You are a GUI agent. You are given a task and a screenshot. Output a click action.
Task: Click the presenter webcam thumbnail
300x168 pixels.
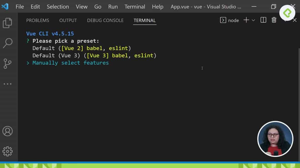[x=275, y=139]
